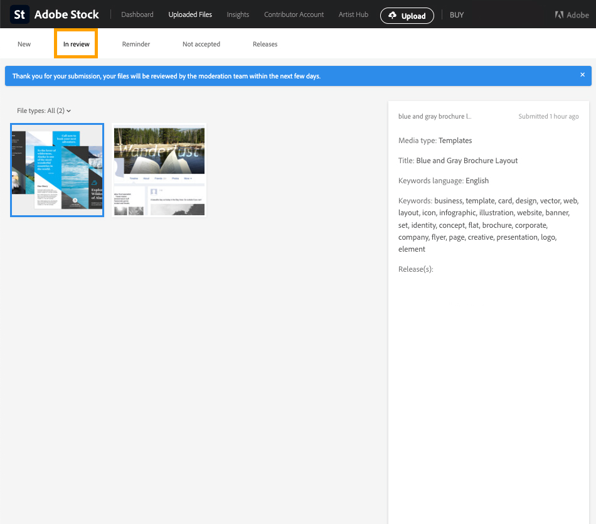The width and height of the screenshot is (596, 524).
Task: Click the Upload button
Action: click(407, 16)
